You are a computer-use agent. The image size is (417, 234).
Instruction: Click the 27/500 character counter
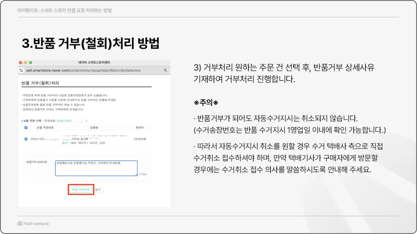(142, 174)
